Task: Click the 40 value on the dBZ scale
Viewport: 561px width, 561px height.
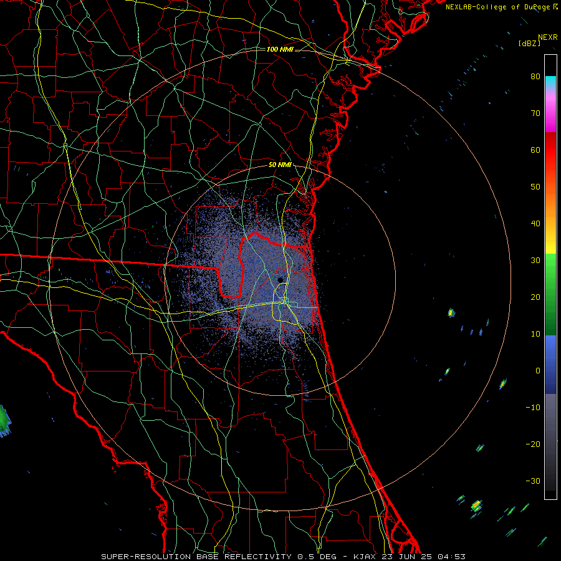Action: tap(535, 224)
